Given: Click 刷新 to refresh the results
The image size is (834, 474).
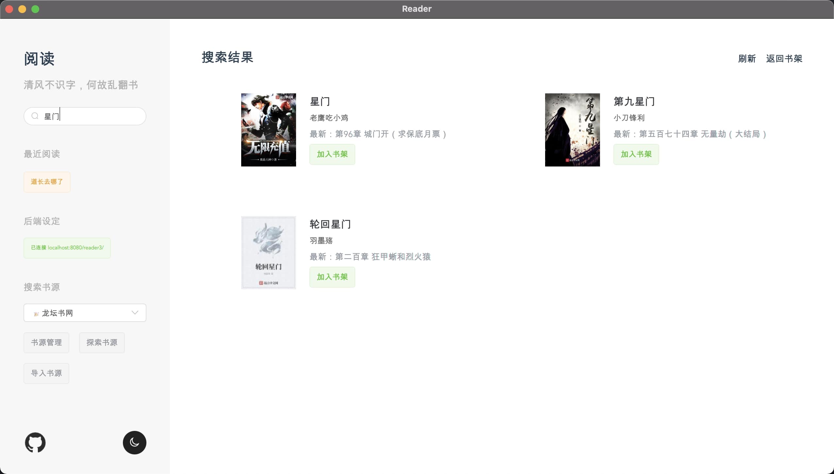Looking at the screenshot, I should click(x=747, y=59).
